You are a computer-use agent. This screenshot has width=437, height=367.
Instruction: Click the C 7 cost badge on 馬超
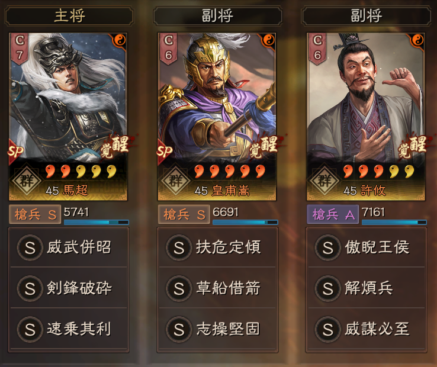pyautogui.click(x=20, y=49)
